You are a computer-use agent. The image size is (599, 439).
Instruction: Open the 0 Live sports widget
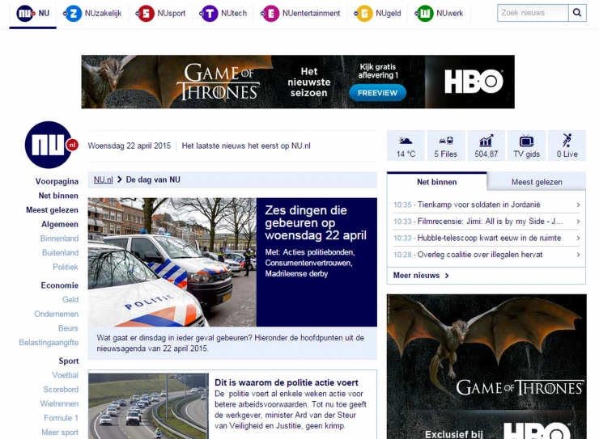tap(567, 146)
